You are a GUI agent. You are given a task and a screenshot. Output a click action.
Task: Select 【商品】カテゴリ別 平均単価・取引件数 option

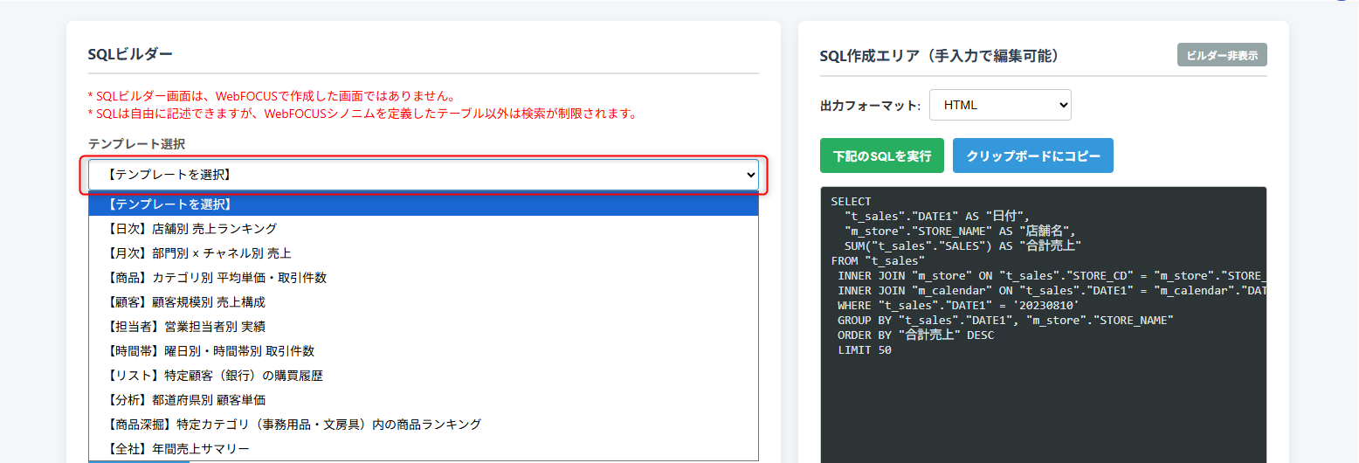pyautogui.click(x=423, y=278)
